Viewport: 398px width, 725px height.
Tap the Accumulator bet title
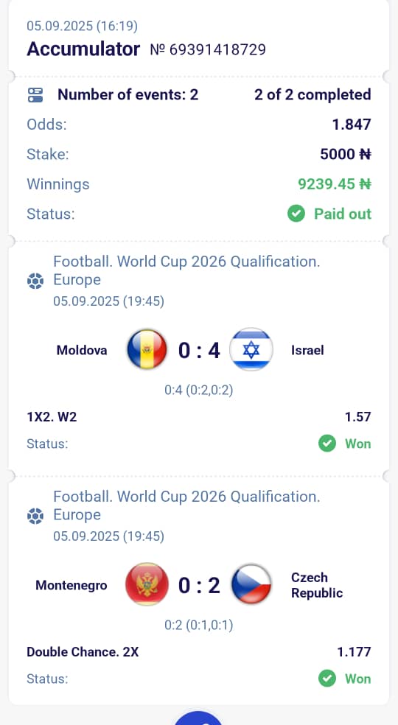tap(83, 49)
